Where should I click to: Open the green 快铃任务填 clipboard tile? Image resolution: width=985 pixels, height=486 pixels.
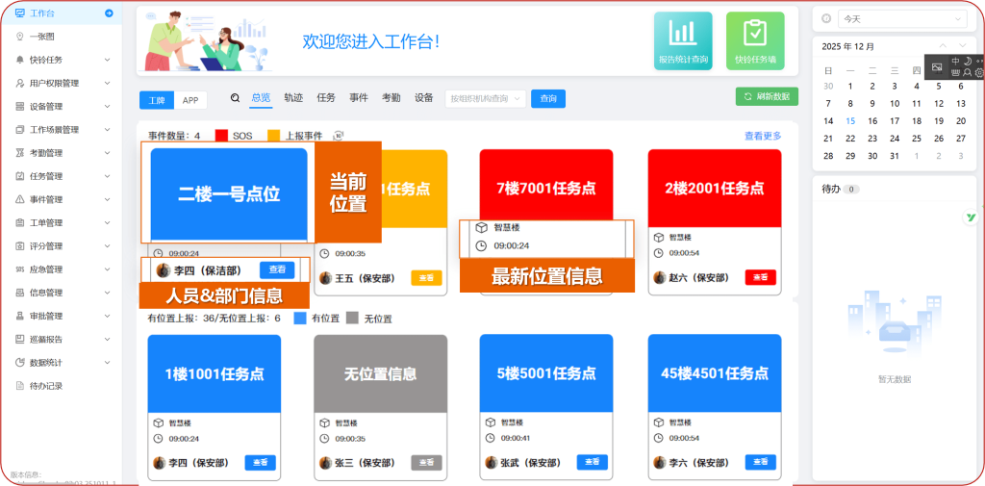click(755, 41)
